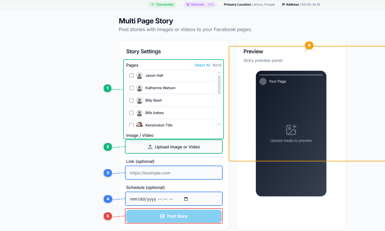Click the Connected status badge

[162, 4]
